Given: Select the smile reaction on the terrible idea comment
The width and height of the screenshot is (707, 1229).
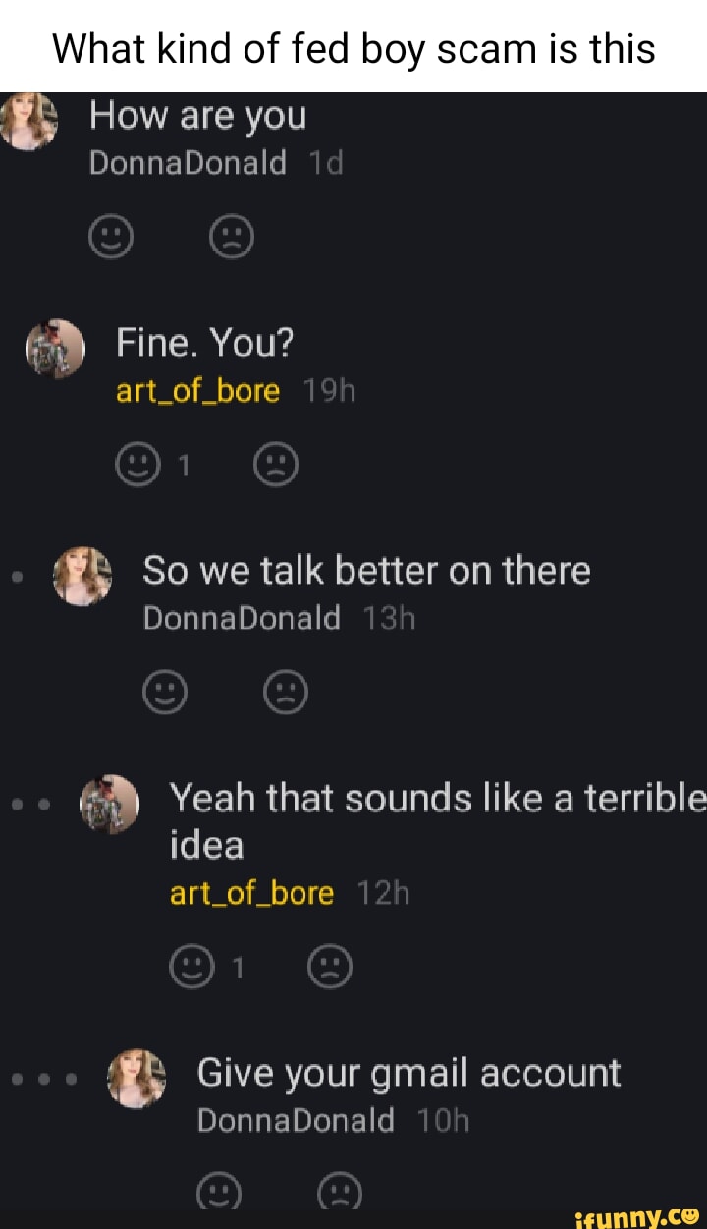Looking at the screenshot, I should tap(192, 966).
